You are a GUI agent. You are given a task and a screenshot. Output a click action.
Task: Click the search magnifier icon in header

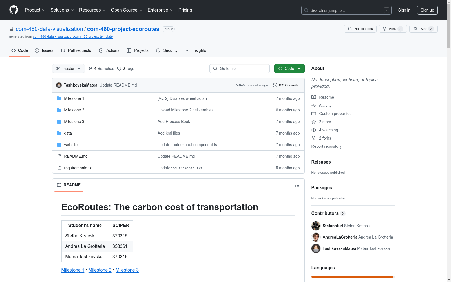click(x=306, y=10)
